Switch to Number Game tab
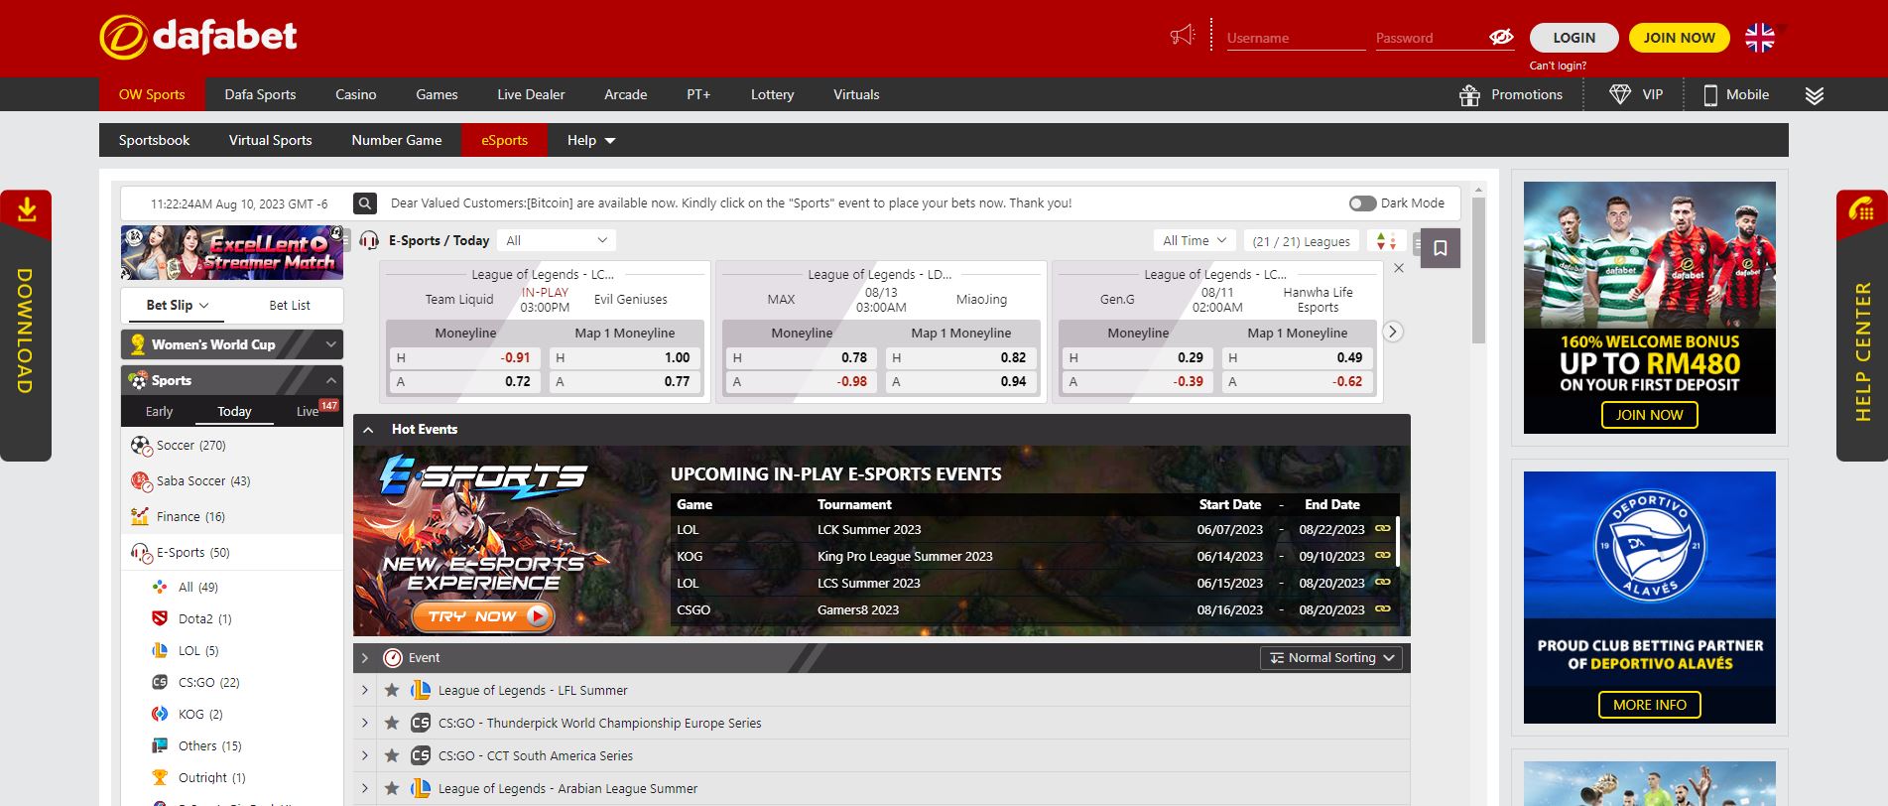Viewport: 1888px width, 806px height. [x=397, y=140]
